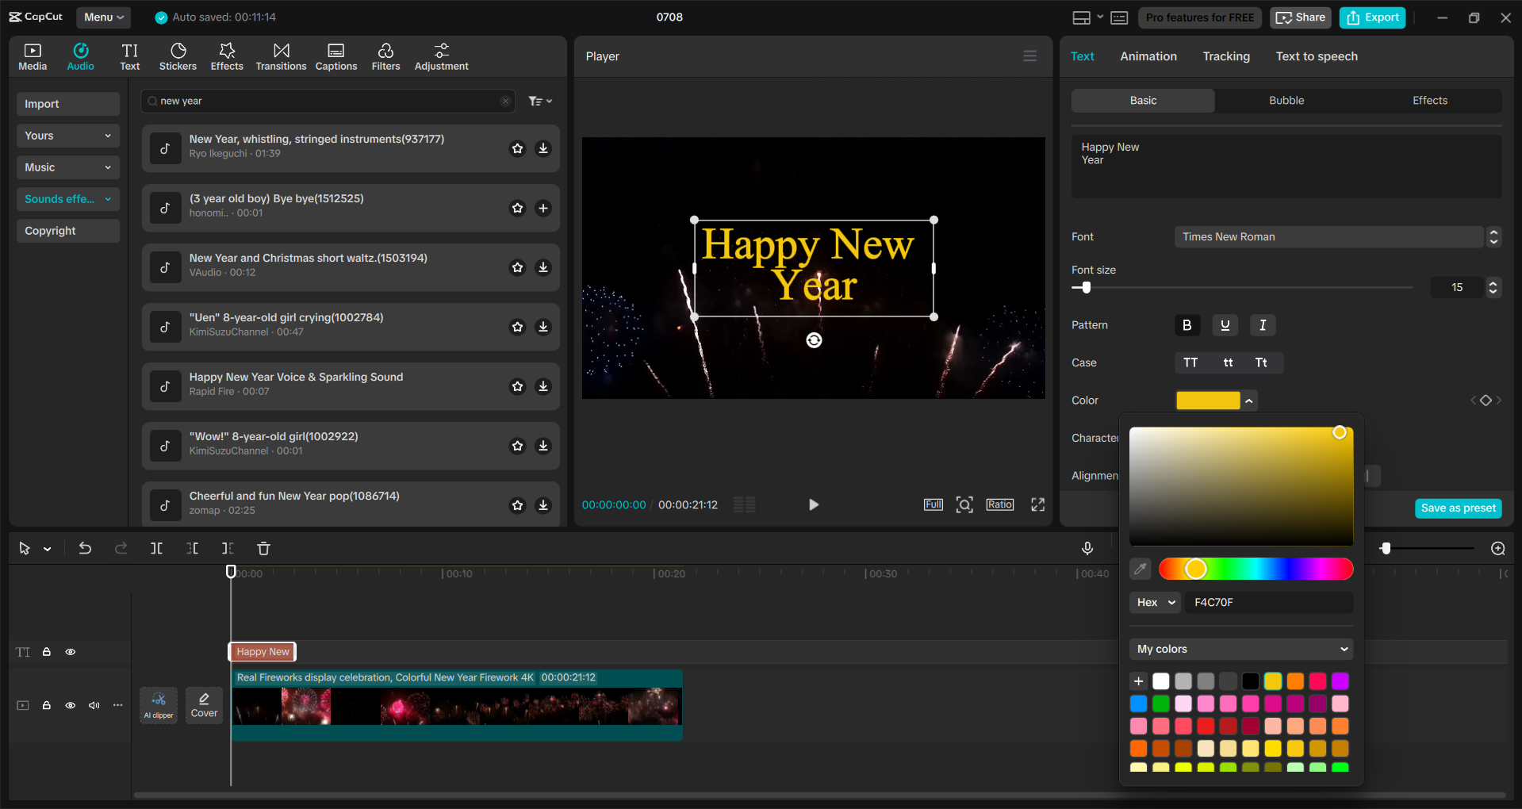
Task: Click Save as preset
Action: 1458,508
